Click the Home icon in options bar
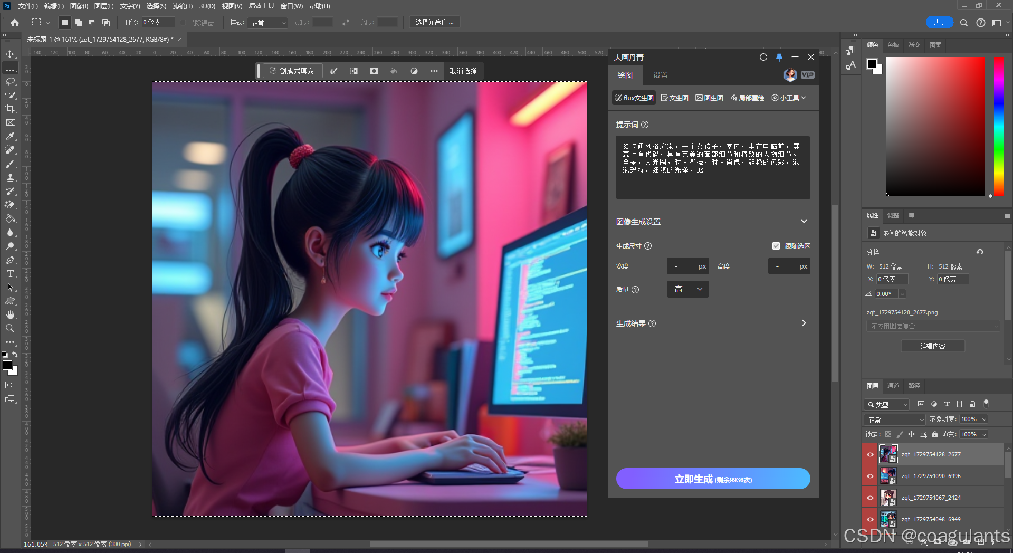The image size is (1013, 553). (x=15, y=23)
